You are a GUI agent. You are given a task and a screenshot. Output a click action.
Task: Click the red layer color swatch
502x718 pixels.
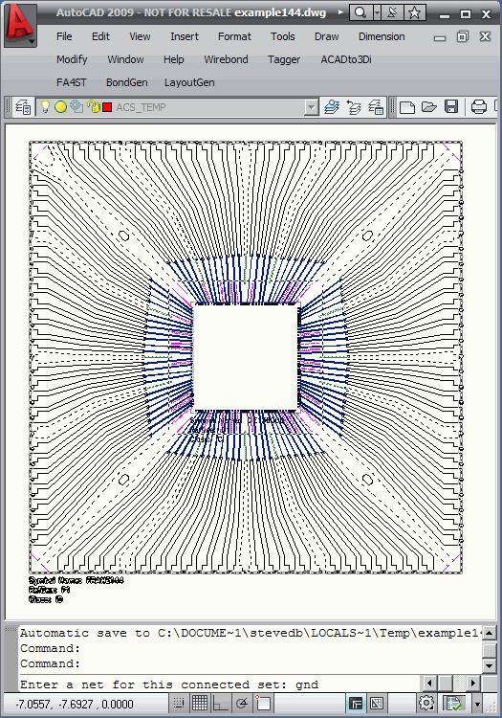point(107,107)
